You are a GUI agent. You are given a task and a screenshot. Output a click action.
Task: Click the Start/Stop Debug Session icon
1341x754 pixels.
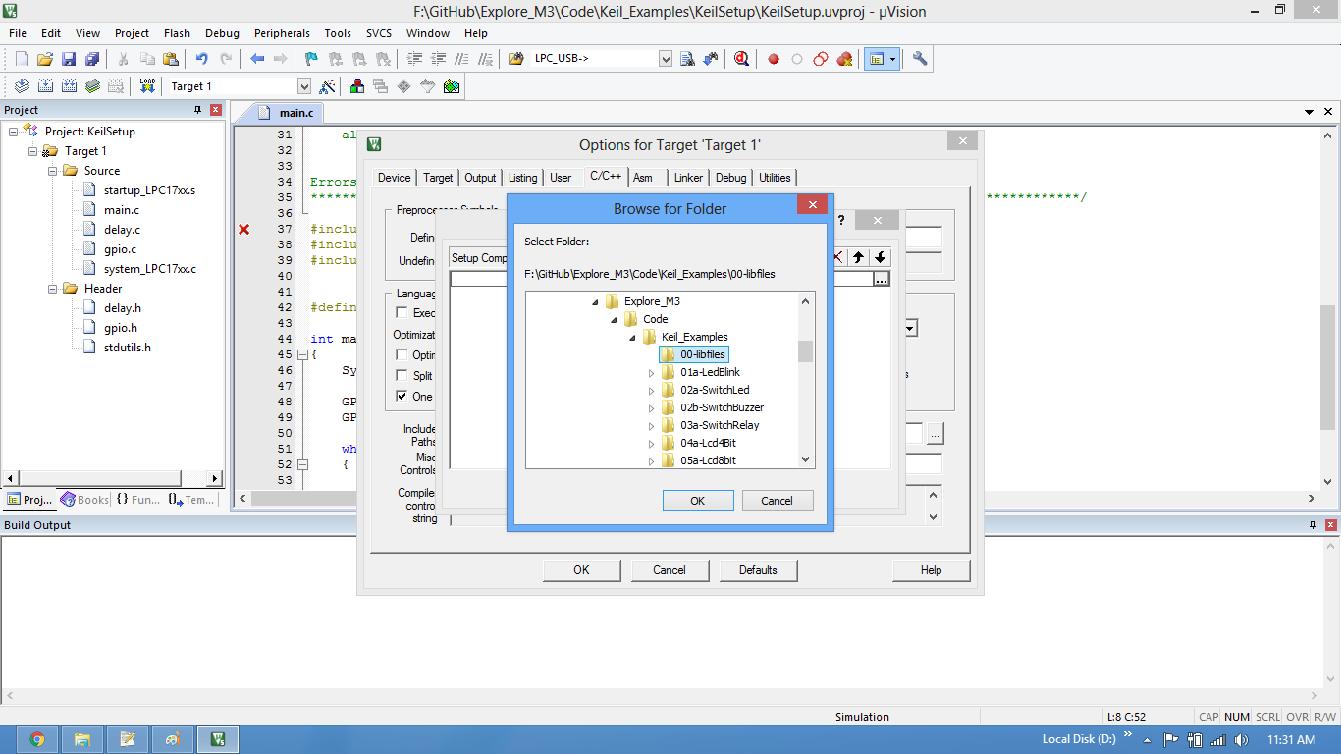coord(741,59)
